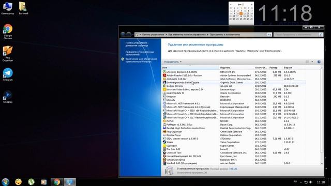Screen dimensions: 331x186
Task: Open Включение или отключение компонентов Windows
Action: click(x=141, y=60)
